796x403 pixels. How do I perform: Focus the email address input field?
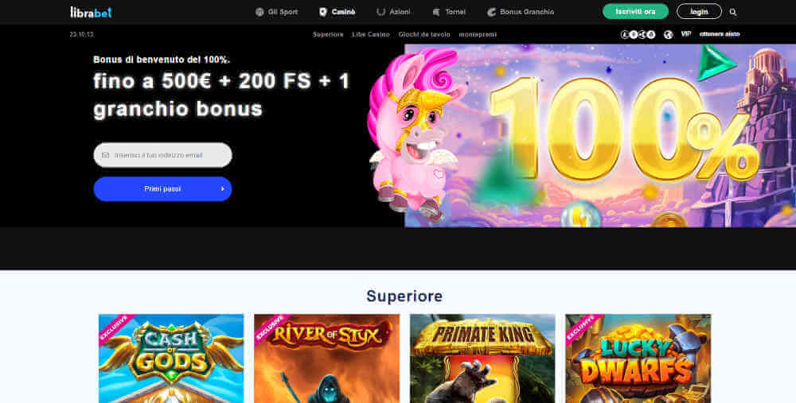point(162,155)
